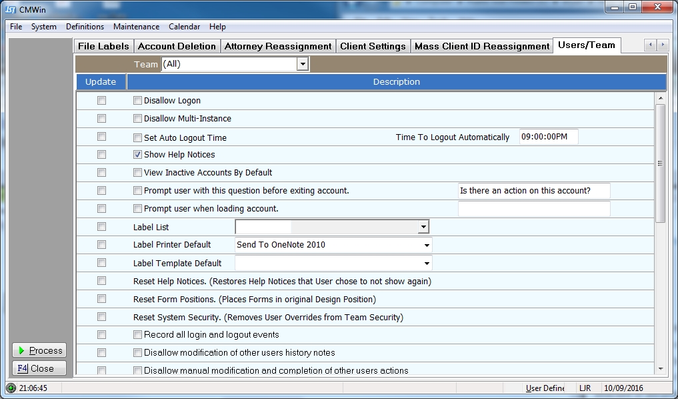Open the Label List combo box

click(423, 227)
